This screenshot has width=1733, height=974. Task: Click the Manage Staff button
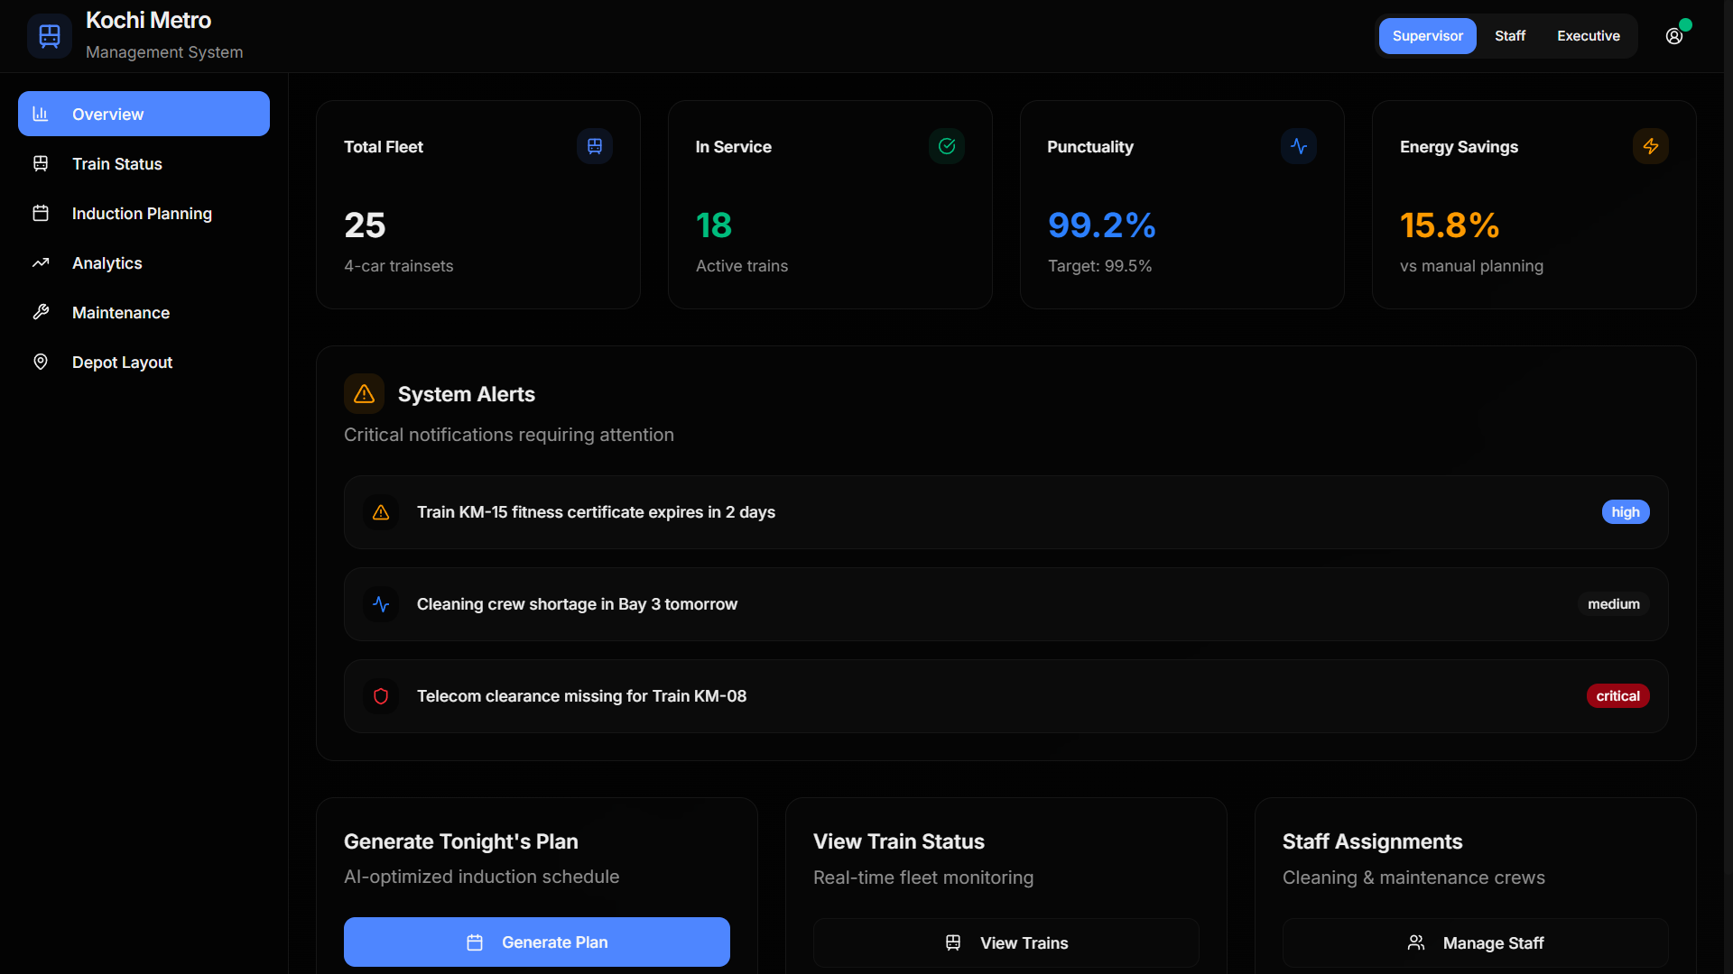point(1475,942)
